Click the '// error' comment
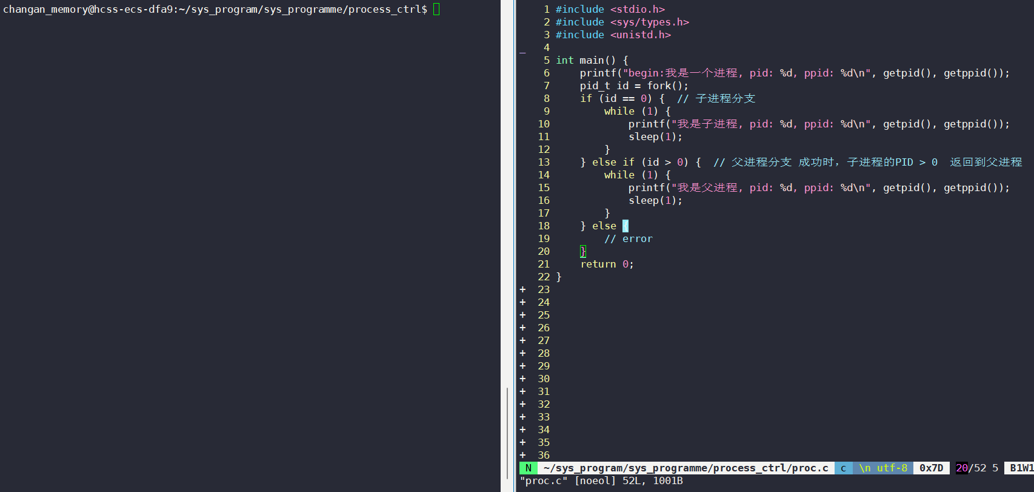This screenshot has height=492, width=1034. coord(629,238)
